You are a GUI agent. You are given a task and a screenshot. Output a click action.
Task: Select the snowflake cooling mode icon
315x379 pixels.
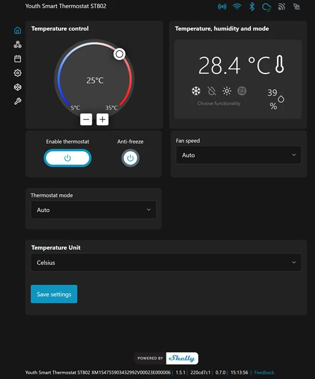[x=196, y=91]
